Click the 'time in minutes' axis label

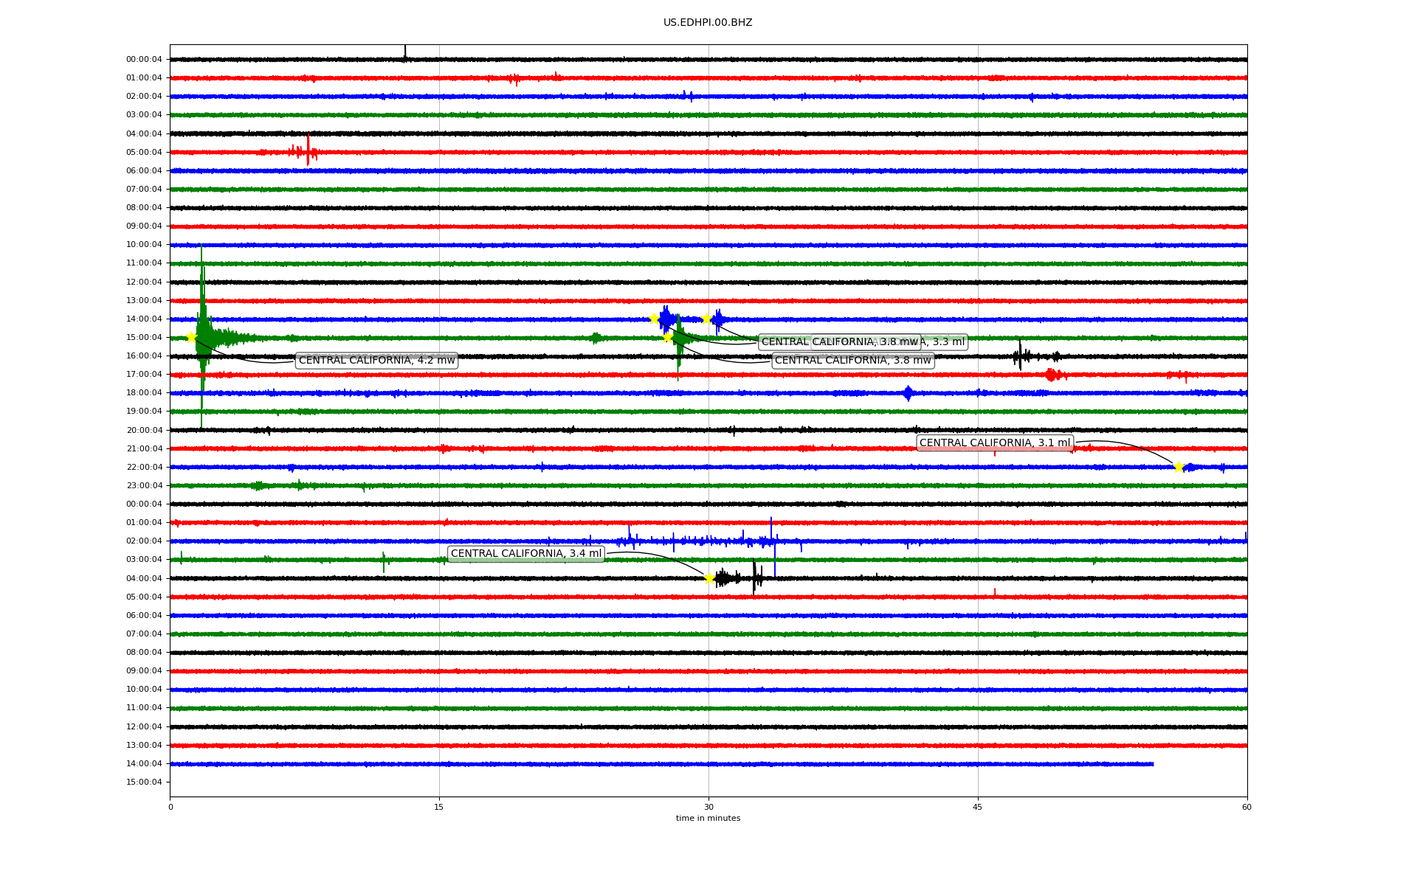coord(708,819)
